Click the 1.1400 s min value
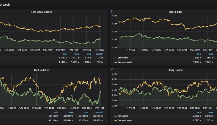This screenshot has width=217, height=125. pyautogui.click(x=63, y=62)
